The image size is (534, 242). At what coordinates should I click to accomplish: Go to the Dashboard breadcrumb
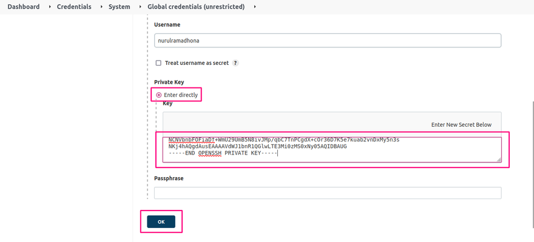(24, 7)
